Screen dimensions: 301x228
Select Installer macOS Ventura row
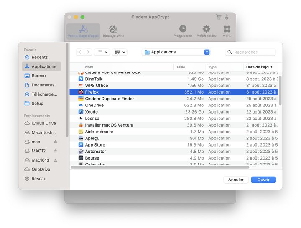click(x=174, y=125)
